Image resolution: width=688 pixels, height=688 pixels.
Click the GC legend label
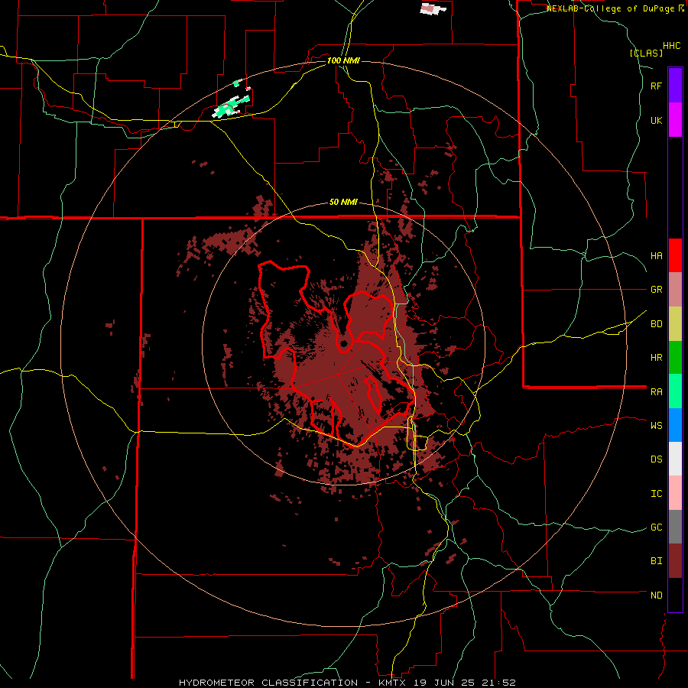click(x=656, y=527)
